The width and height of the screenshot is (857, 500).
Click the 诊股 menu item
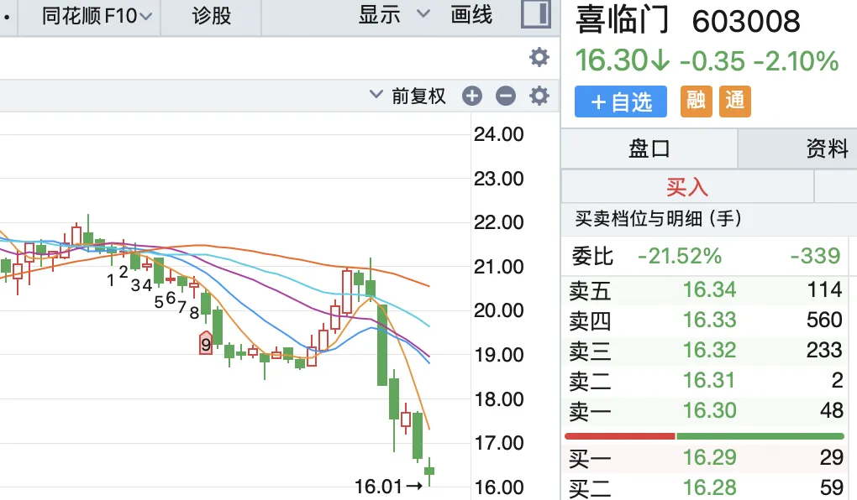tap(210, 15)
